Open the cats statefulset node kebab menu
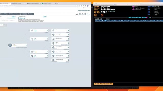 (x=47, y=52)
